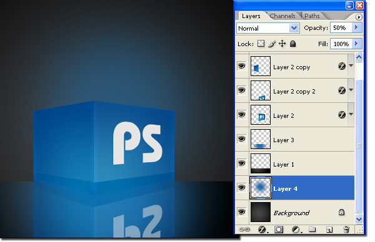Select layer named Layer 1
The height and width of the screenshot is (242, 375).
click(284, 165)
